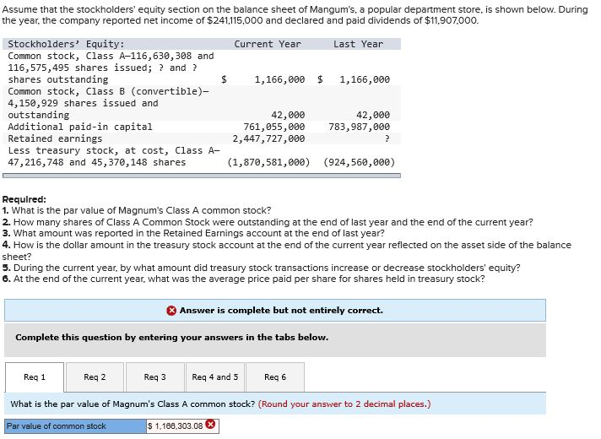Click last year treasury stock (924,560,000)
The image size is (601, 439).
coord(359,162)
